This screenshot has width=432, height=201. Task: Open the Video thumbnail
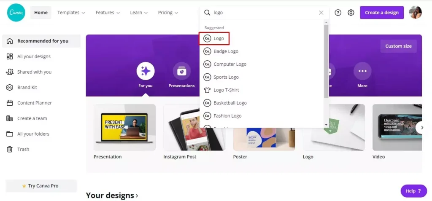click(x=397, y=128)
